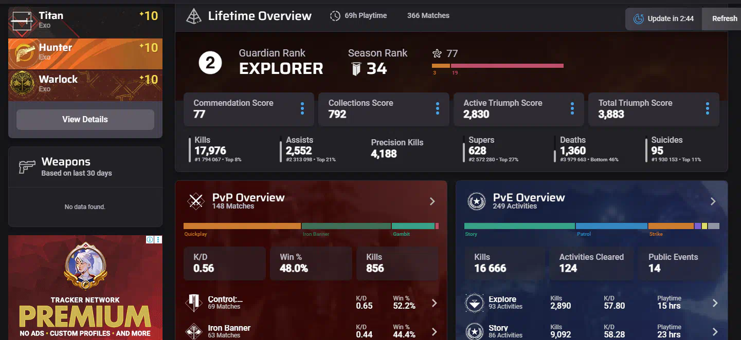Click the orange Quickplay bar segment
Image resolution: width=741 pixels, height=340 pixels.
pyautogui.click(x=242, y=226)
